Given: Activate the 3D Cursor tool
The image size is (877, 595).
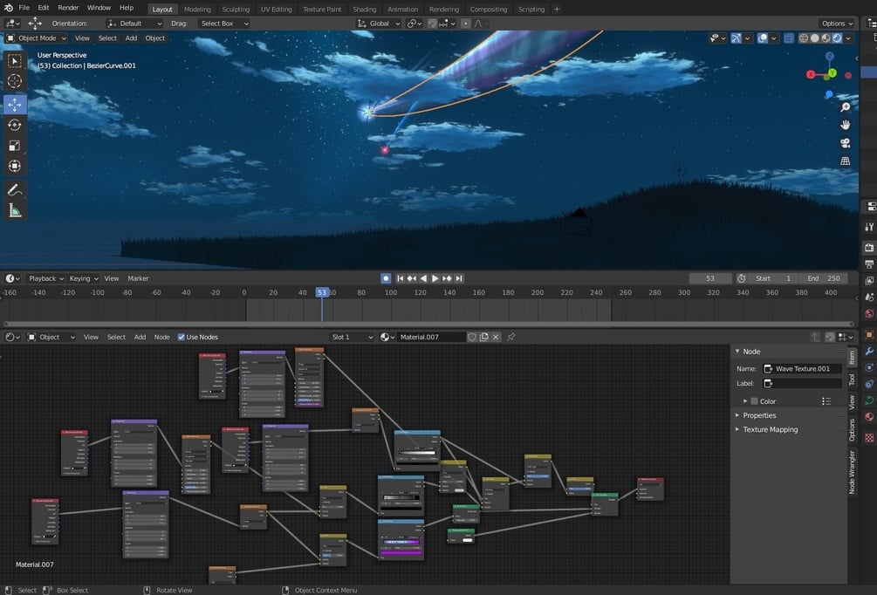Looking at the screenshot, I should click(15, 81).
